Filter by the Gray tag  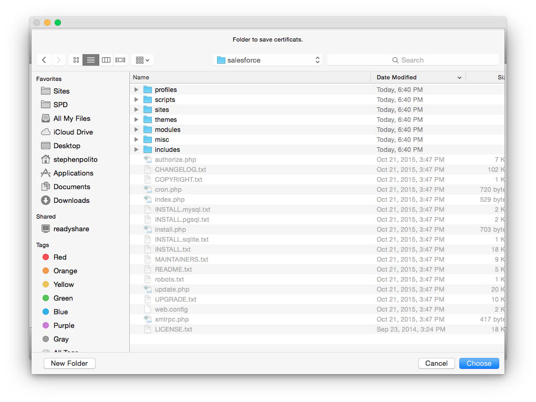click(61, 339)
